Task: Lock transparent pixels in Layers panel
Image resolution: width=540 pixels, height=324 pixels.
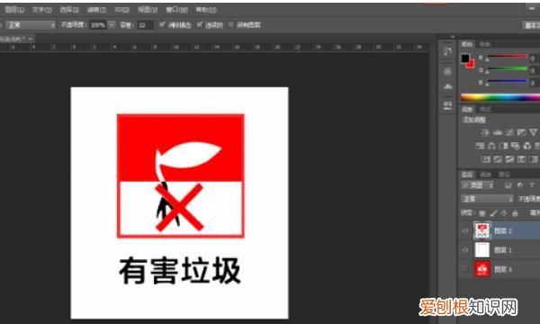Action: [x=482, y=213]
